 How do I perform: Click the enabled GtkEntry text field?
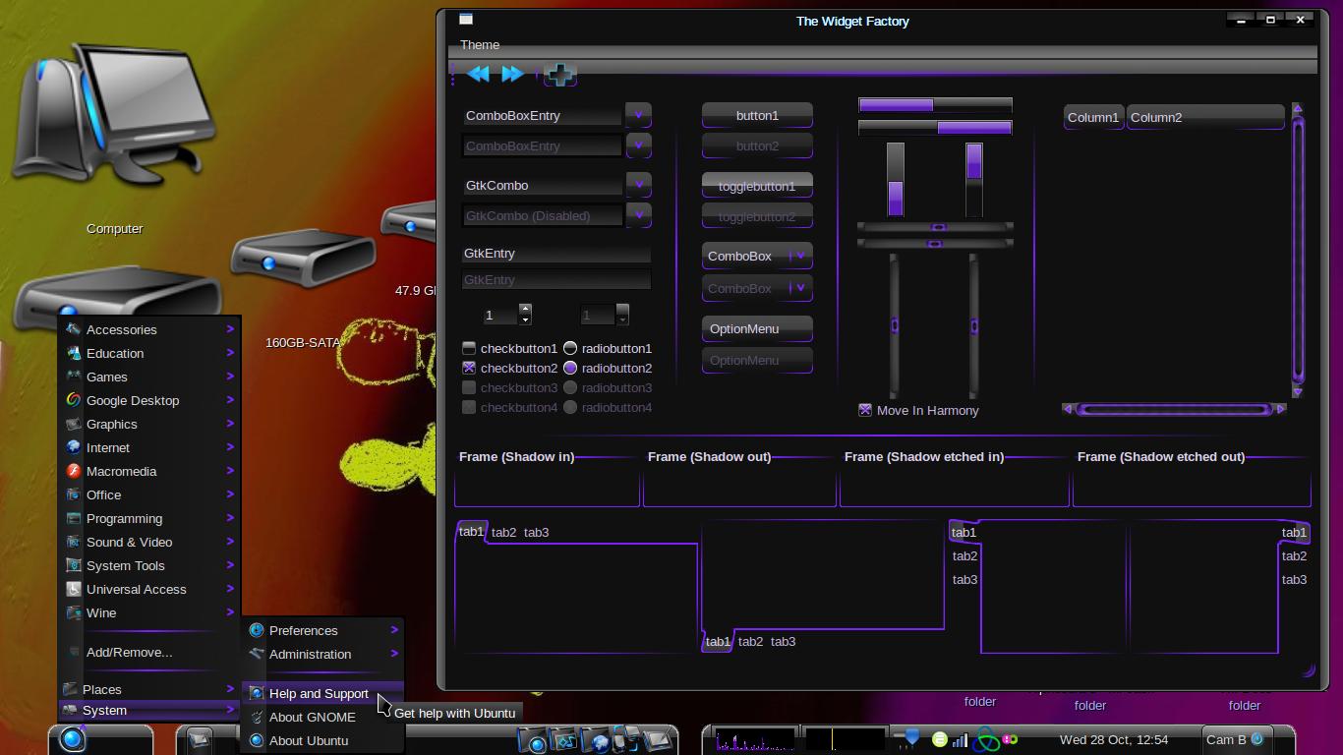(556, 253)
